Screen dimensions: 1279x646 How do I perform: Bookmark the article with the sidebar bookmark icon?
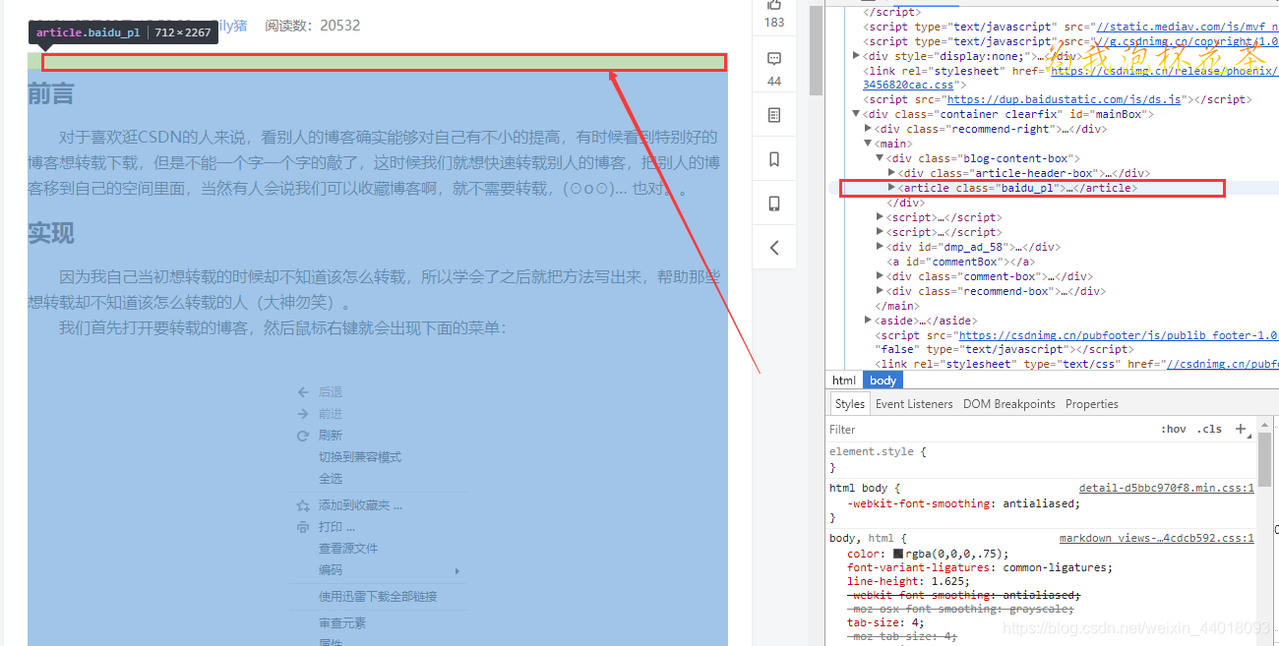pyautogui.click(x=774, y=159)
